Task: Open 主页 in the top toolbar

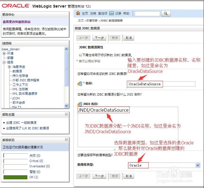Action: point(85,13)
